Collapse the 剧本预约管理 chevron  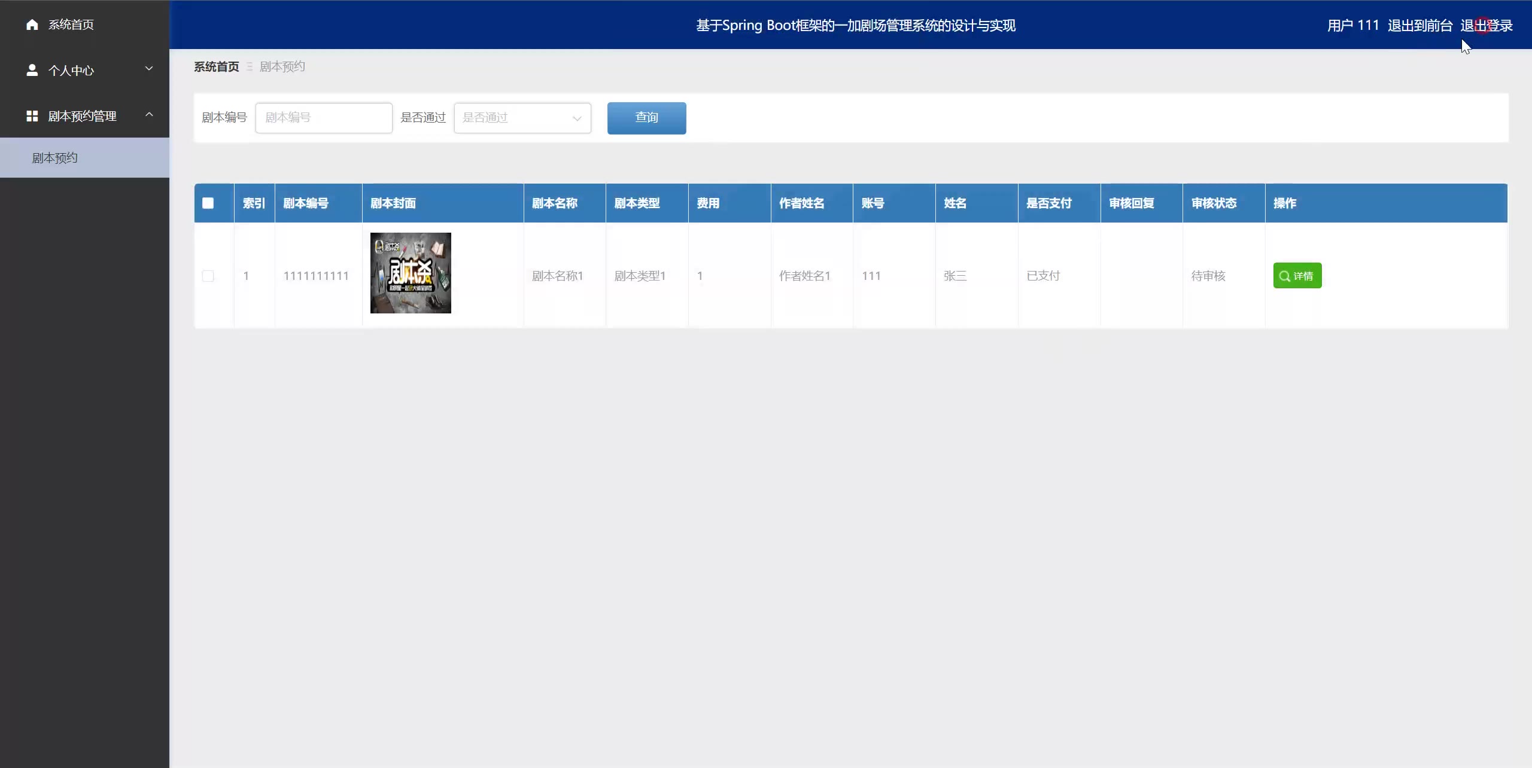149,115
